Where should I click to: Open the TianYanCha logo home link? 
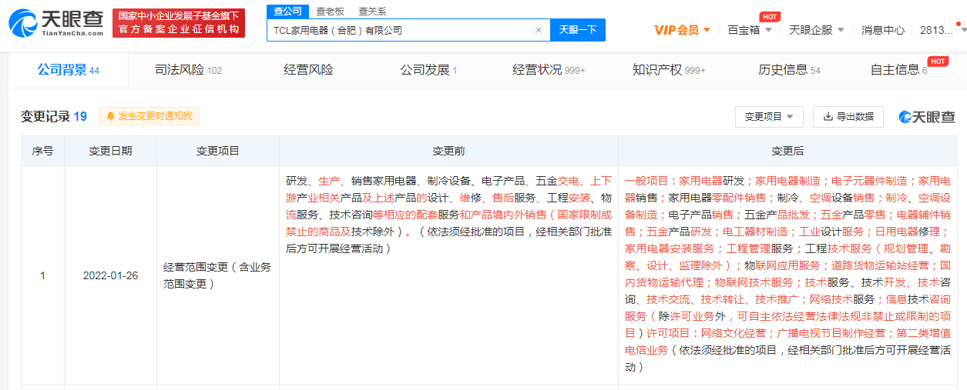click(x=55, y=23)
